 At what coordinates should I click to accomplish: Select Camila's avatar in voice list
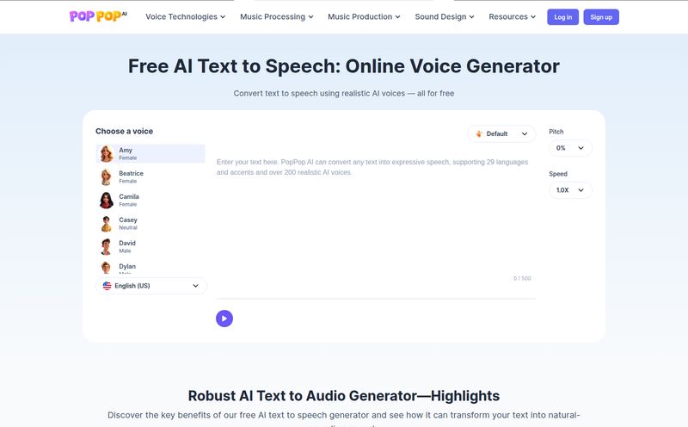coord(106,201)
